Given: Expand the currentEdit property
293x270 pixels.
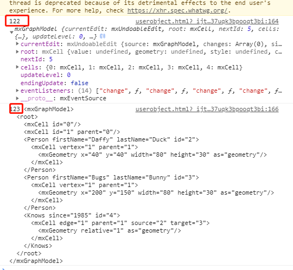Looking at the screenshot, I should click(x=17, y=44).
